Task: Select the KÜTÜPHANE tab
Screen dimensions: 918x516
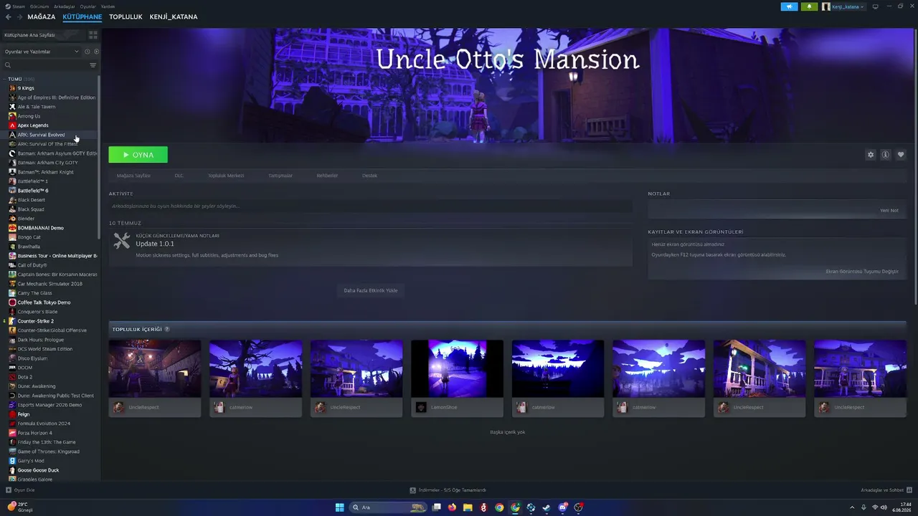Action: point(82,17)
